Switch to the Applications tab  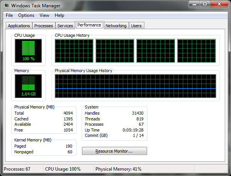pos(19,26)
